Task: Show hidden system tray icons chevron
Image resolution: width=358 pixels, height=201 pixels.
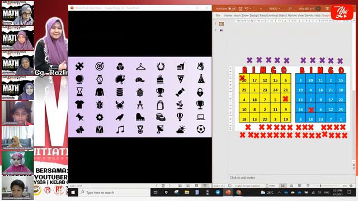Action: (279, 193)
